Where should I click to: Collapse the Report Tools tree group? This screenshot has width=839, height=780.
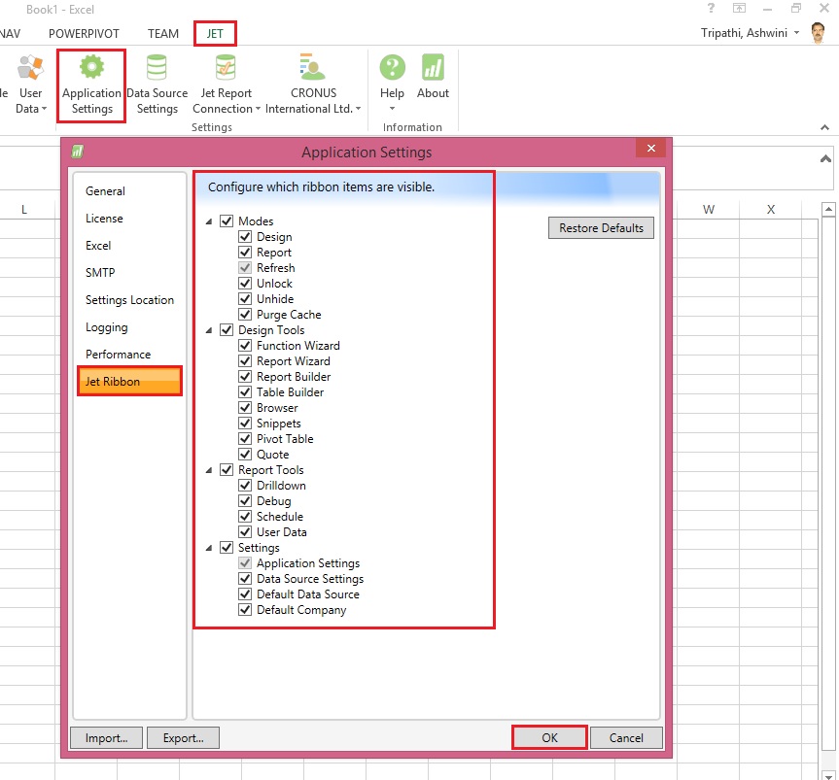tap(210, 470)
